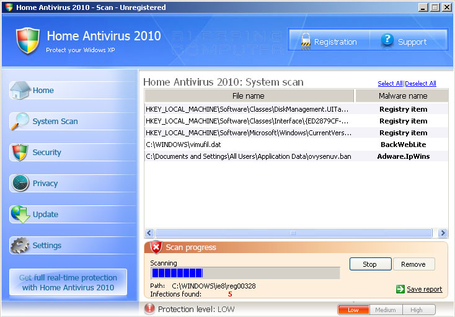Click the gear icon beside Settings

click(x=20, y=245)
